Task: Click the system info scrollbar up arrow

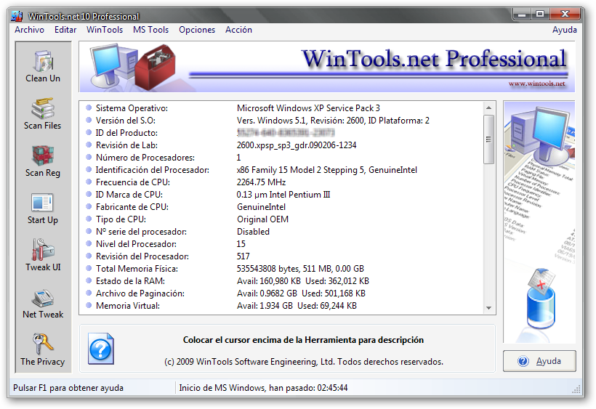Action: coord(489,108)
